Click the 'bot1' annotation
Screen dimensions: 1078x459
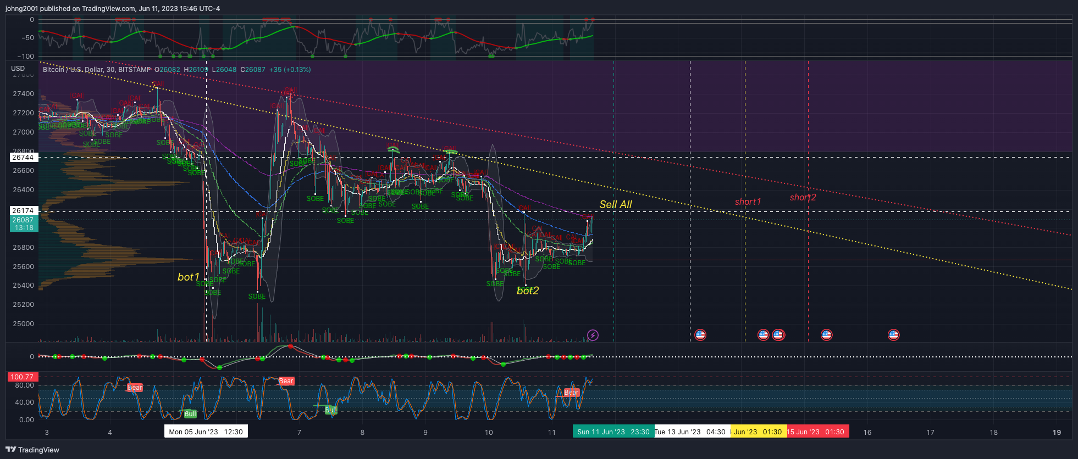point(188,277)
